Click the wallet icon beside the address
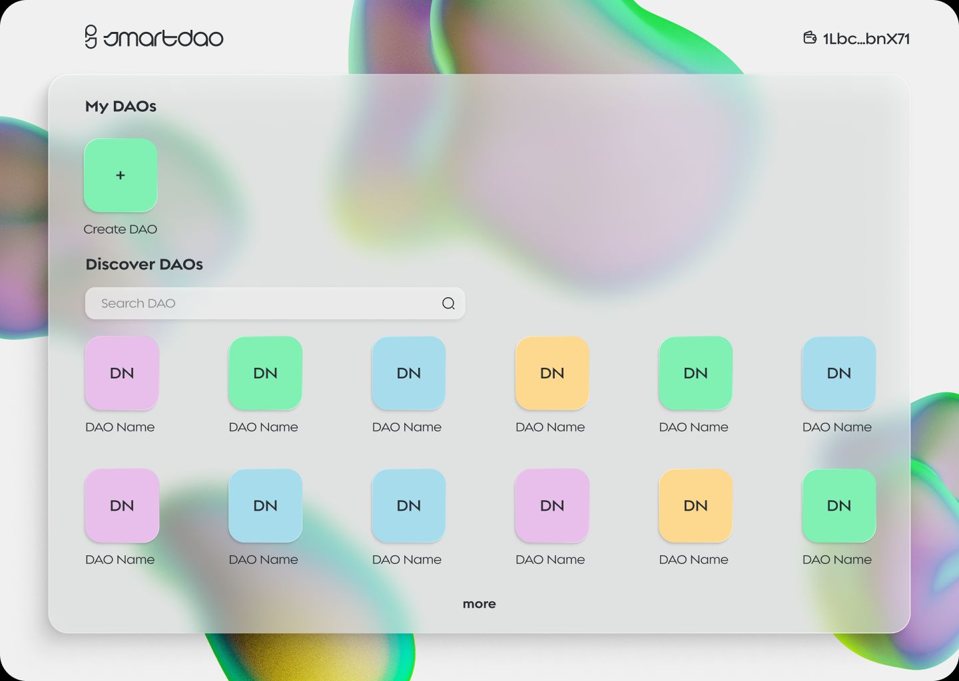The width and height of the screenshot is (959, 681). tap(810, 38)
